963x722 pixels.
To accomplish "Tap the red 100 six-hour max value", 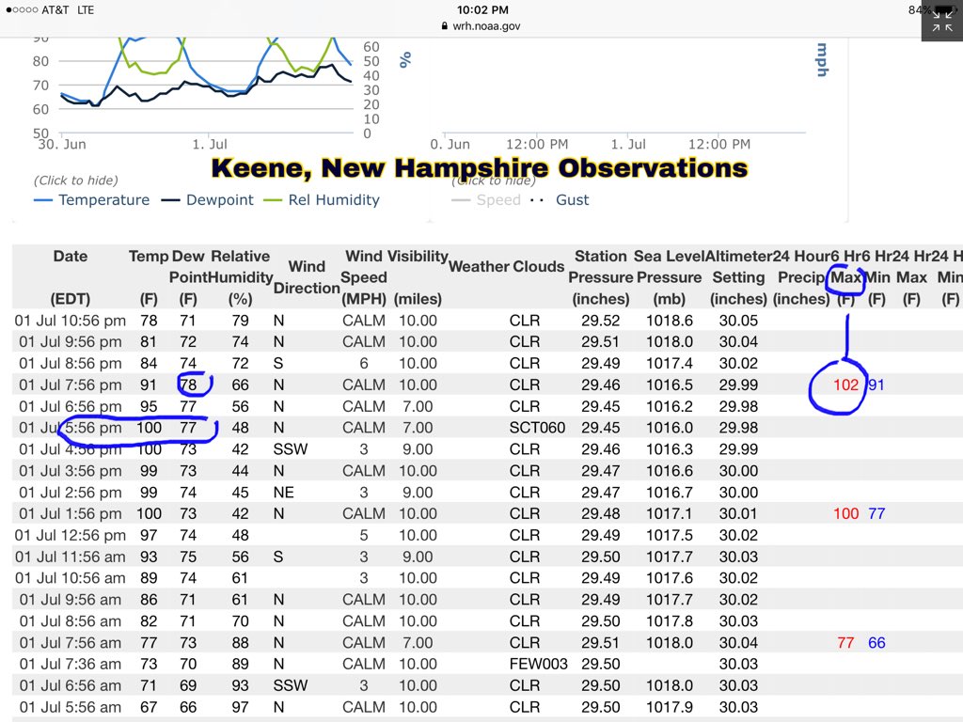I will click(845, 514).
